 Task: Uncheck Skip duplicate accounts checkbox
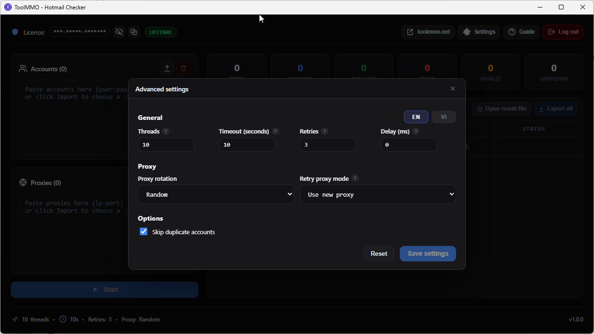144,231
